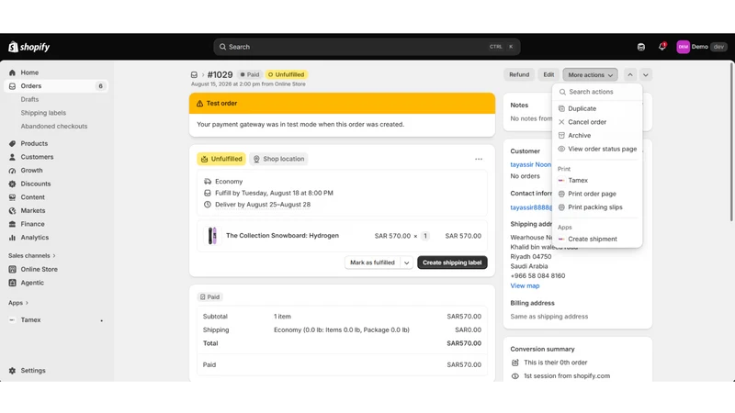
Task: Click the Refund button
Action: point(519,75)
